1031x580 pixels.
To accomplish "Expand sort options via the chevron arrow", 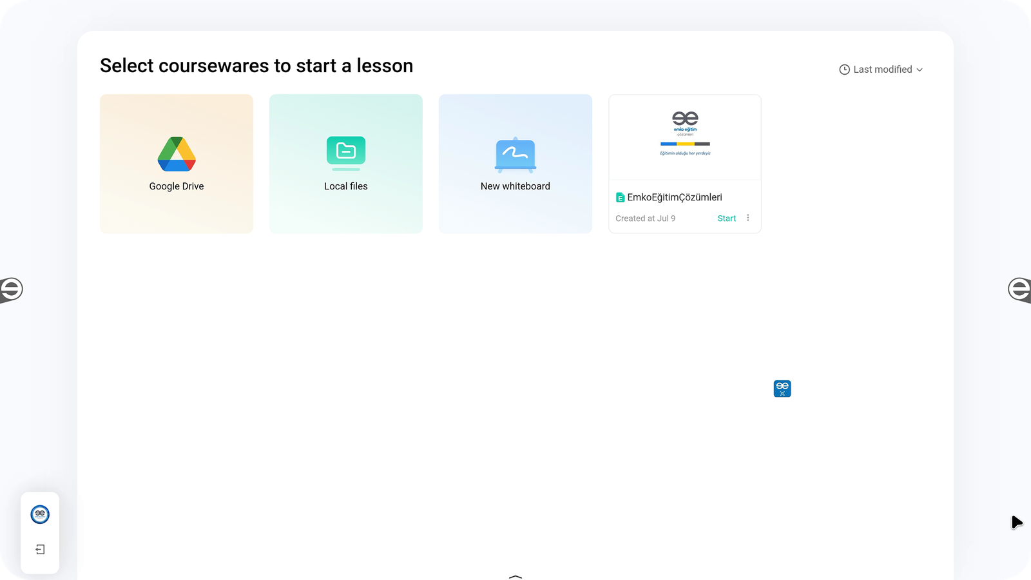I will click(x=920, y=70).
